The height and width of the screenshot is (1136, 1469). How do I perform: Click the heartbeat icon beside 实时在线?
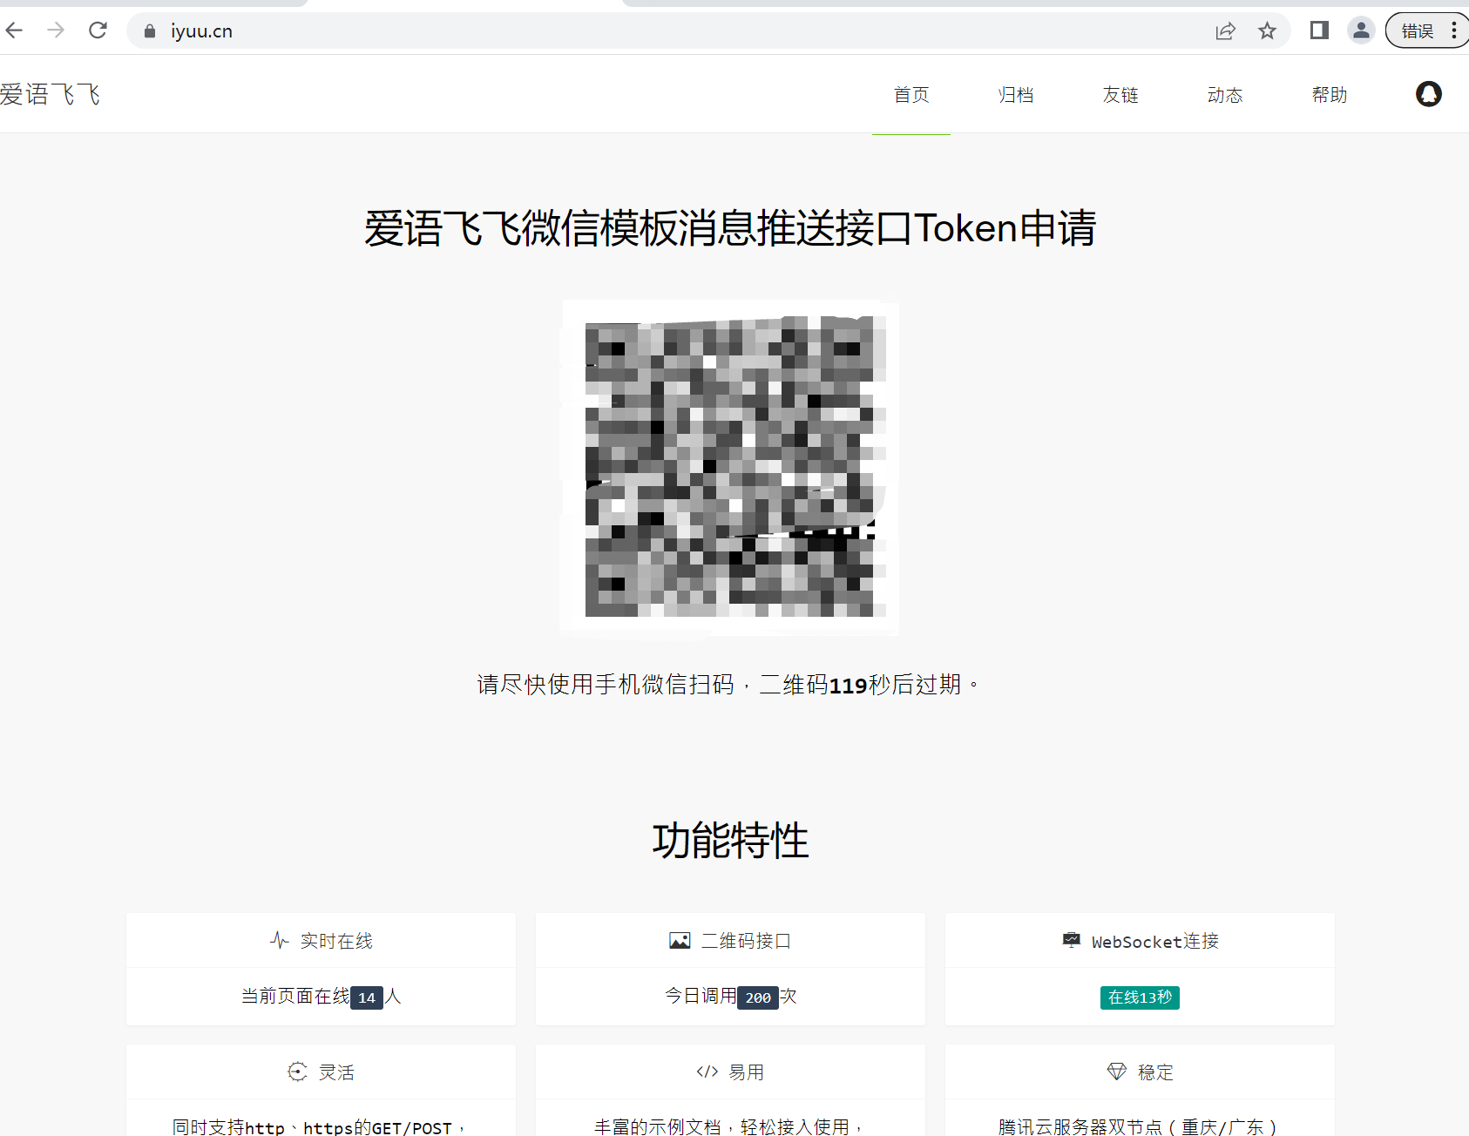[279, 941]
